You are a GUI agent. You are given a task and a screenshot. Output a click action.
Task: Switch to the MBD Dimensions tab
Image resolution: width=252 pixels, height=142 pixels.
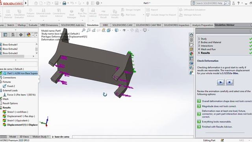pyautogui.click(x=49, y=25)
